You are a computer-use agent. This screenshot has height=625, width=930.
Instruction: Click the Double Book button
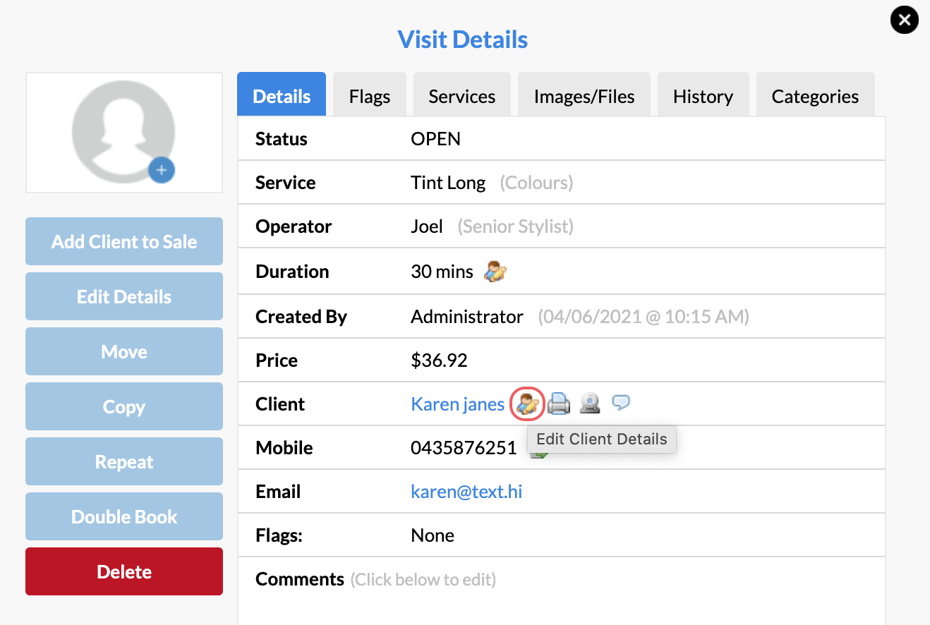pyautogui.click(x=123, y=516)
